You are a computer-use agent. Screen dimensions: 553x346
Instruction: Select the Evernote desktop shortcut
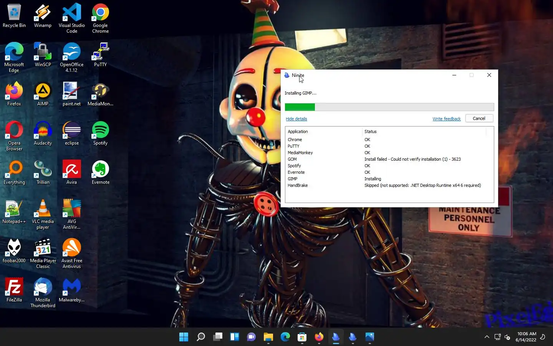100,172
